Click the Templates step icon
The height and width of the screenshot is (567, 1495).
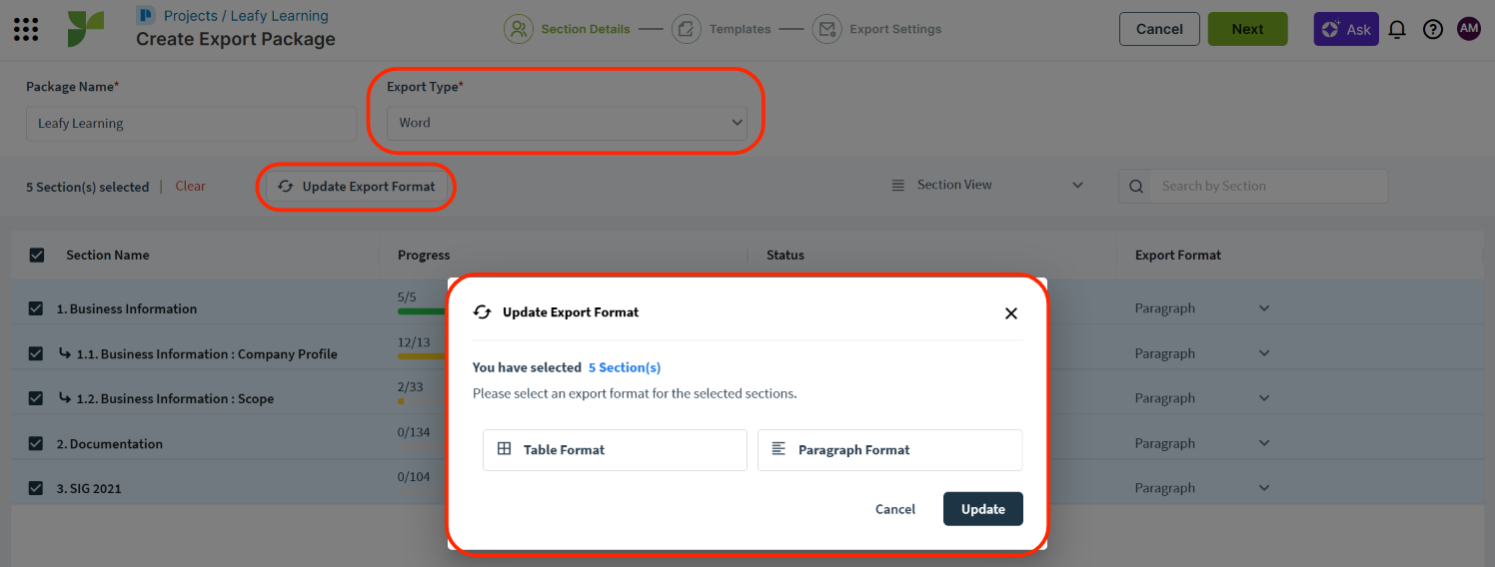(x=686, y=29)
